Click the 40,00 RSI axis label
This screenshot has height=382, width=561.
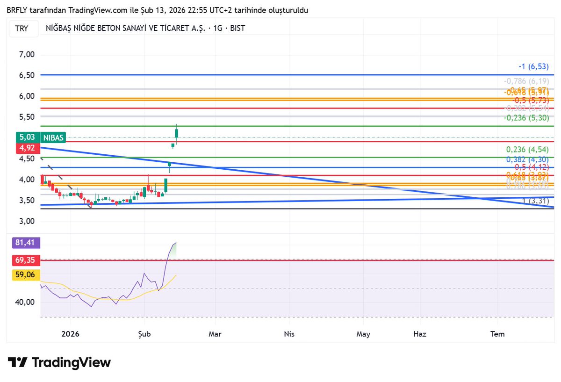point(25,302)
